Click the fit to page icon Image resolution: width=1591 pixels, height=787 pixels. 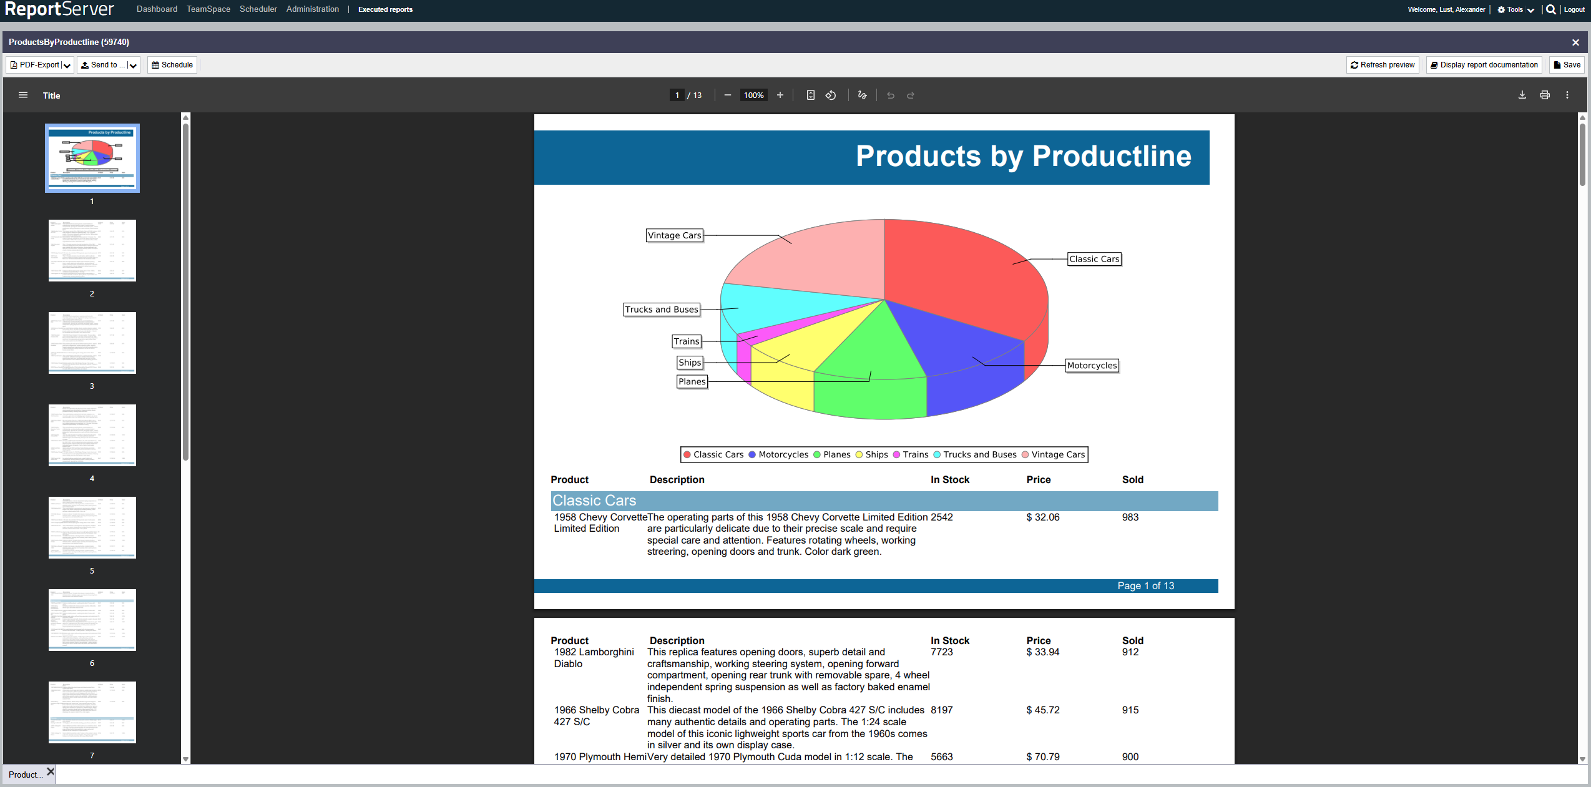(x=810, y=95)
